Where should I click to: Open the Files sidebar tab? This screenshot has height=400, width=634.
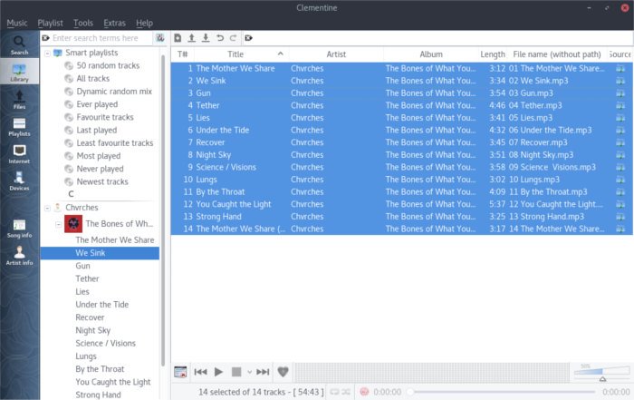click(19, 100)
